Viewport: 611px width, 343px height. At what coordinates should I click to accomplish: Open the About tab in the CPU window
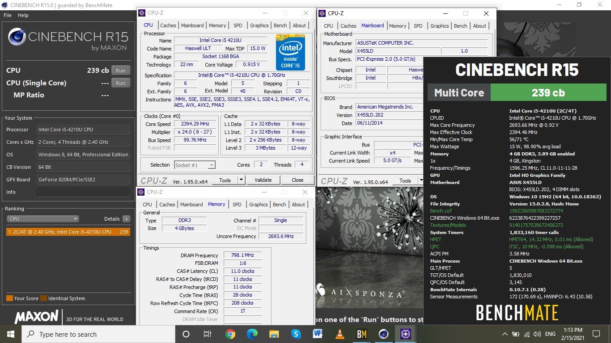(299, 25)
